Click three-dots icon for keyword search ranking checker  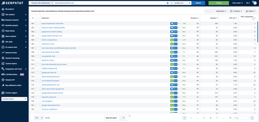[x=176, y=28]
